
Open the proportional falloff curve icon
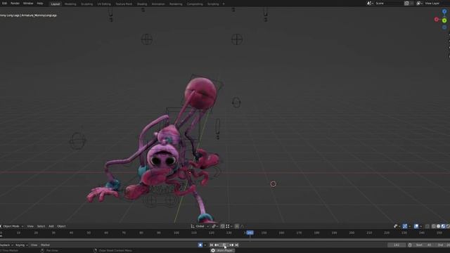[x=242, y=226]
